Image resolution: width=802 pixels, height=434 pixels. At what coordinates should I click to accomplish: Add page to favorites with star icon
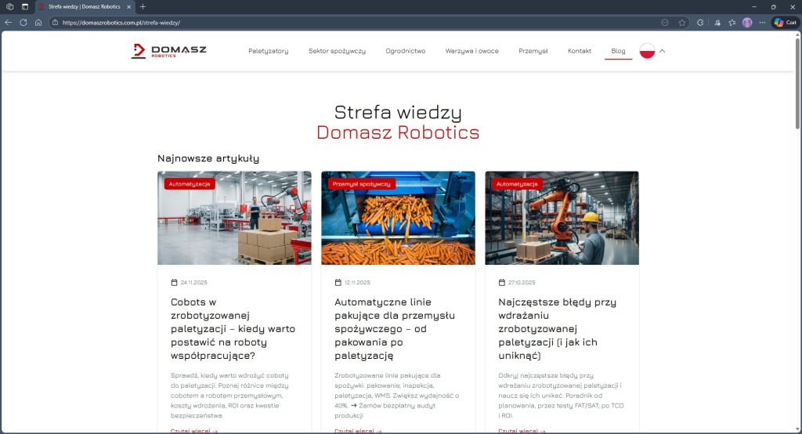[x=682, y=23]
